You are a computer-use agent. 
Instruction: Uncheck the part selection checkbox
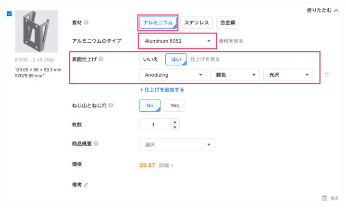point(9,13)
